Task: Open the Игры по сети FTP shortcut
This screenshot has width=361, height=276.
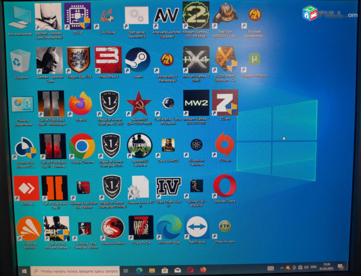Action: [225, 226]
